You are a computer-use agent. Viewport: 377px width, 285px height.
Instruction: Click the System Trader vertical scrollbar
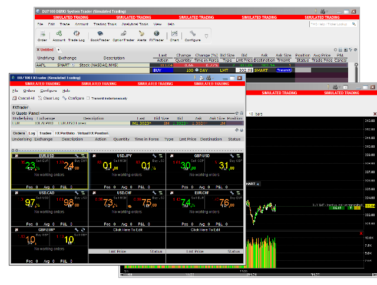(356, 72)
